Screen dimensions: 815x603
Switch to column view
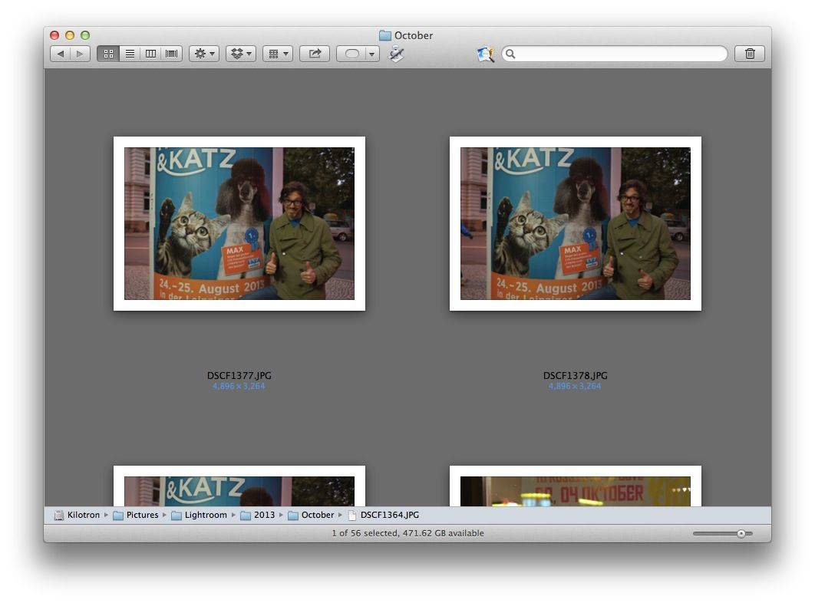click(x=150, y=54)
